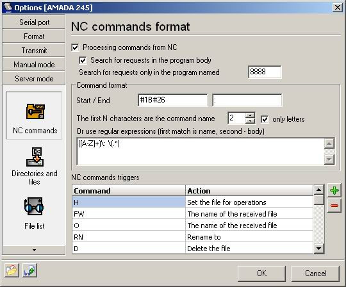Close the Options dialog with the X

(338, 8)
